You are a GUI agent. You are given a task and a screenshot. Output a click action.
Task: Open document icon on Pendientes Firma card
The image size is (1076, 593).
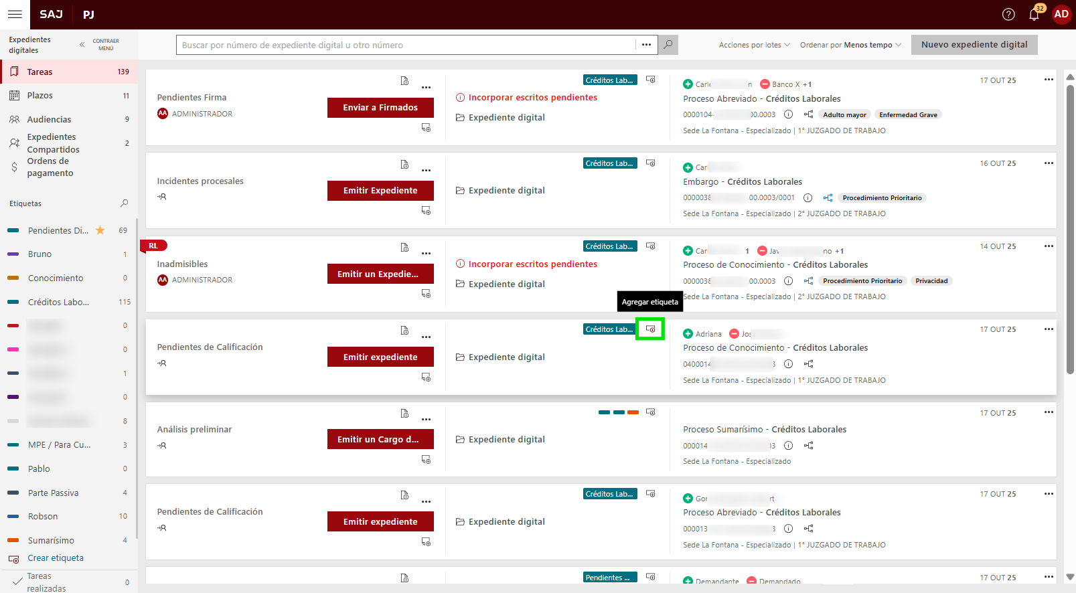[404, 81]
